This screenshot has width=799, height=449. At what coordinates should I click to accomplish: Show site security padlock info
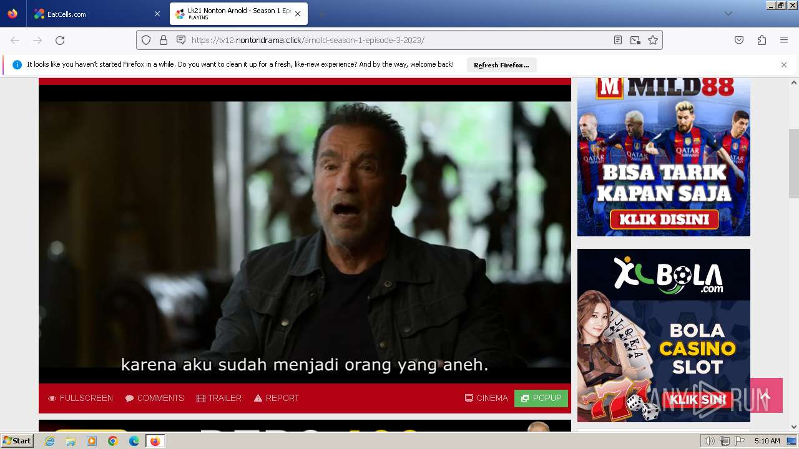[x=164, y=40]
